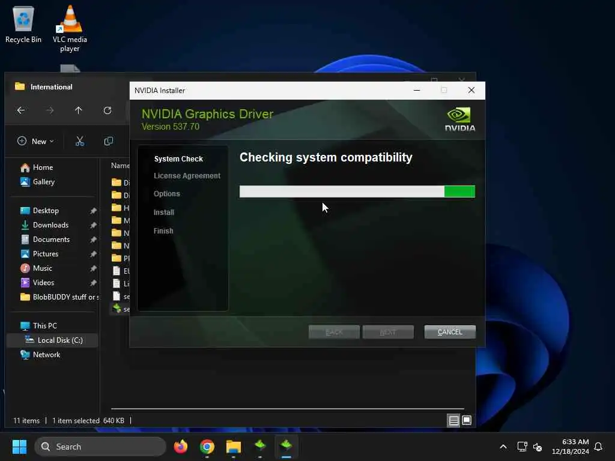Click the active NVIDIA installer taskbar icon
The height and width of the screenshot is (461, 615).
click(x=286, y=447)
